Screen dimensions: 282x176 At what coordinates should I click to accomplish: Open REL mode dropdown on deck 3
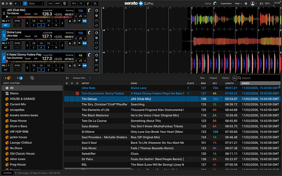(x=6, y=21)
